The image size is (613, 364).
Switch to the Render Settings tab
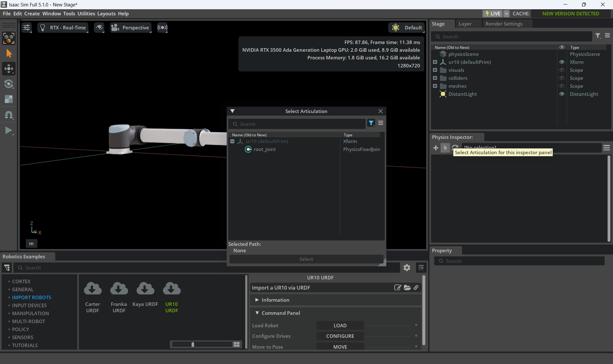(x=504, y=24)
